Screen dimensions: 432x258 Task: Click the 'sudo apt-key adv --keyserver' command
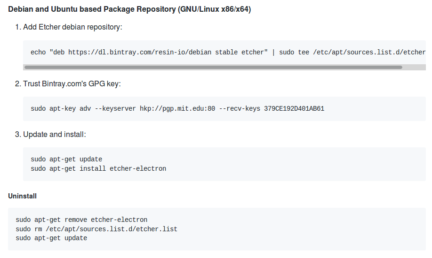(177, 108)
